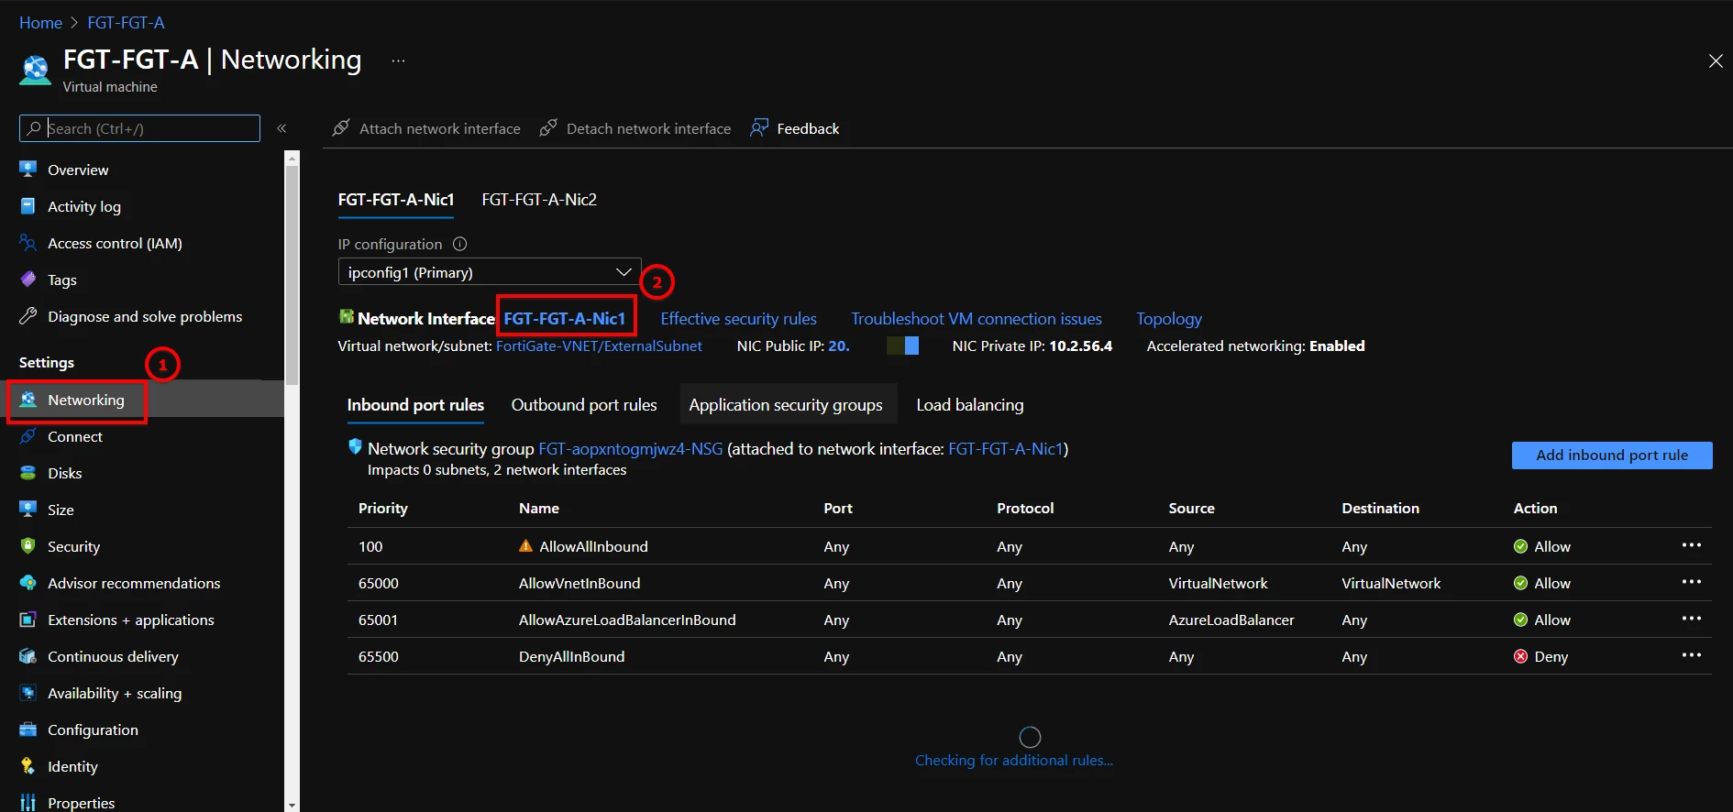Switch to the FGT-FGT-A-Nic2 tab
Viewport: 1733px width, 812px height.
click(x=539, y=200)
